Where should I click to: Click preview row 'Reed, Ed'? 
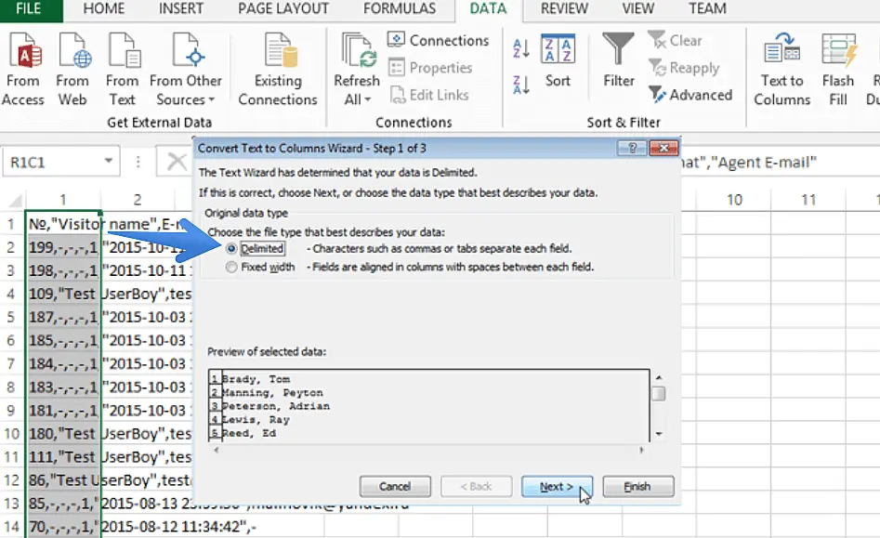249,433
